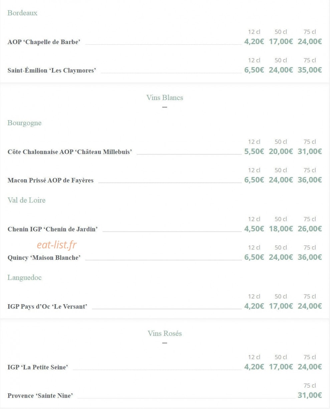Click the Vins Blancs section title
Image resolution: width=330 pixels, height=409 pixels.
pos(164,97)
